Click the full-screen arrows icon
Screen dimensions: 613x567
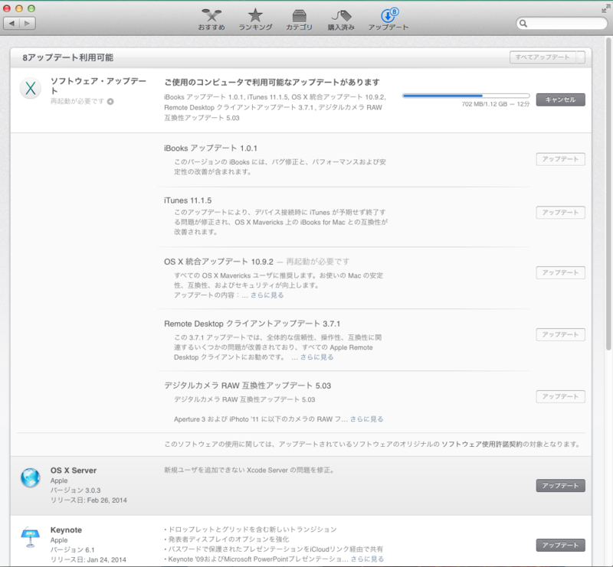pos(606,8)
